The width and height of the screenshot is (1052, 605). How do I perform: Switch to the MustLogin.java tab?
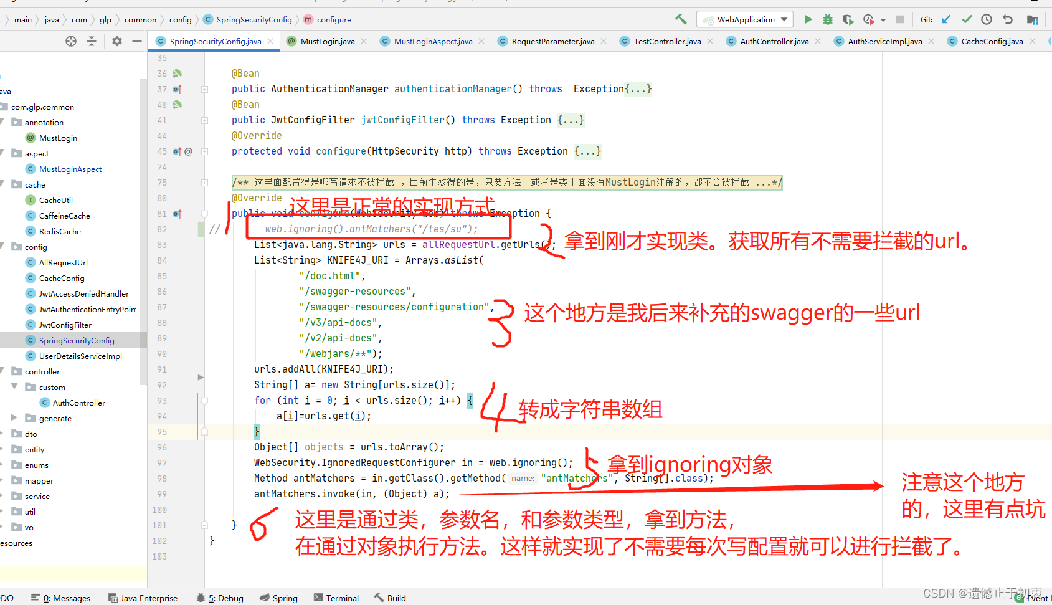coord(327,41)
